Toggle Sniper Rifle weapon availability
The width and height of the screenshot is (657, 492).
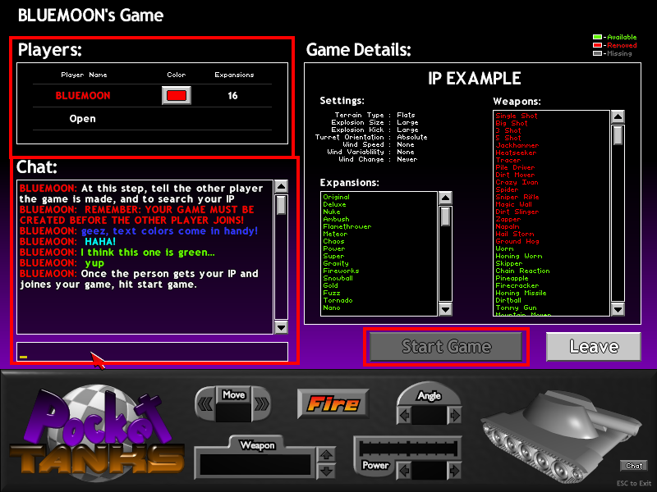pos(517,197)
